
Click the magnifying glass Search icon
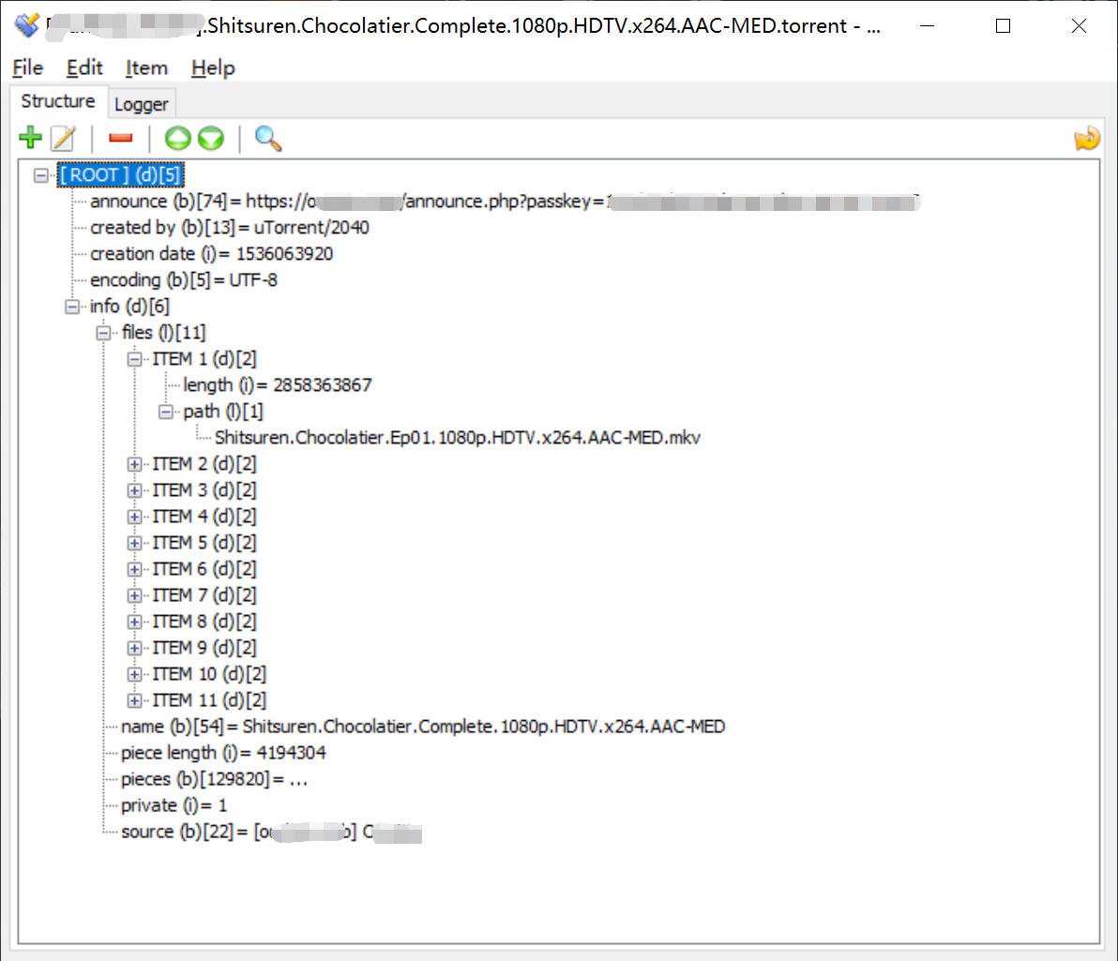point(268,139)
